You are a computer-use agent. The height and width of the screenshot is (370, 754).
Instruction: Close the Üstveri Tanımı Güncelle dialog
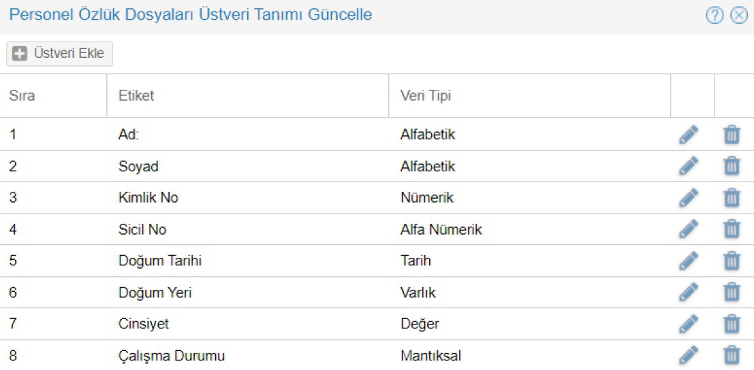tap(738, 15)
